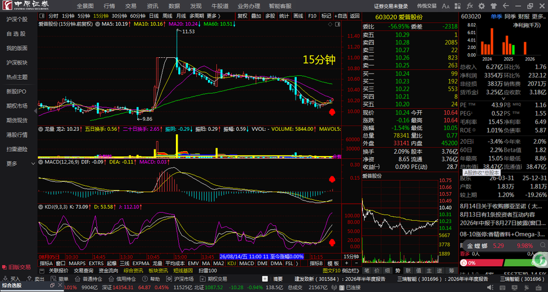The width and height of the screenshot is (548, 292).
Task: Close the 综合选股 panel
Action: pos(60,286)
